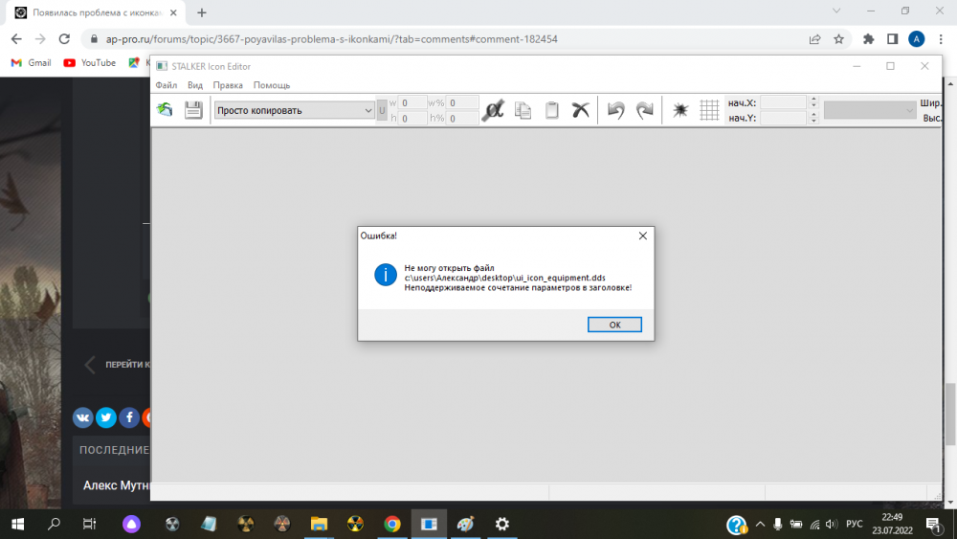Click the copy pages icon

523,110
